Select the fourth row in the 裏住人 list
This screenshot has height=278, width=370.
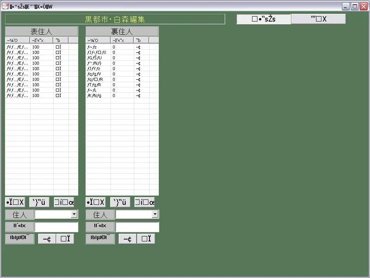(122, 63)
